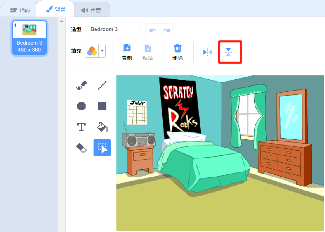Redo the last undone edit
Image resolution: width=325 pixels, height=232 pixels.
[167, 30]
